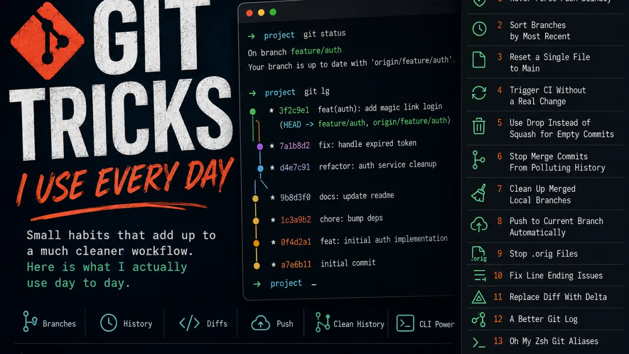Click the delta triangle icon beside Replace Diff
The image size is (629, 354).
[479, 297]
